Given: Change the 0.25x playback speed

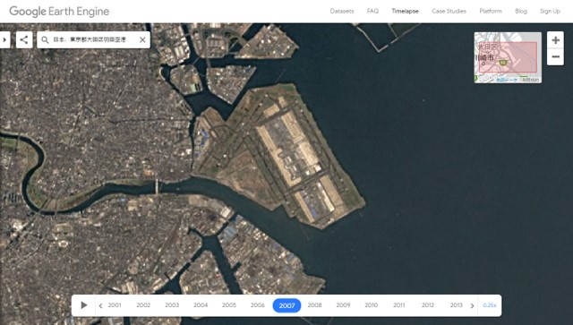Looking at the screenshot, I should 490,305.
